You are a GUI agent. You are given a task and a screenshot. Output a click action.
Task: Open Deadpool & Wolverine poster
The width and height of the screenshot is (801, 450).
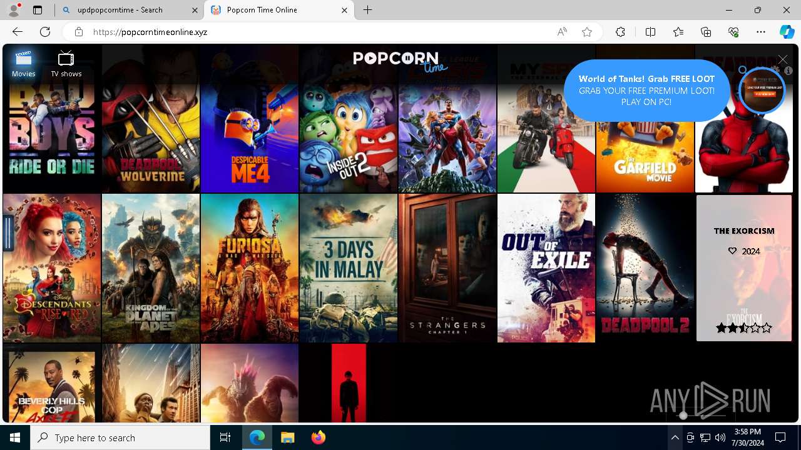151,119
